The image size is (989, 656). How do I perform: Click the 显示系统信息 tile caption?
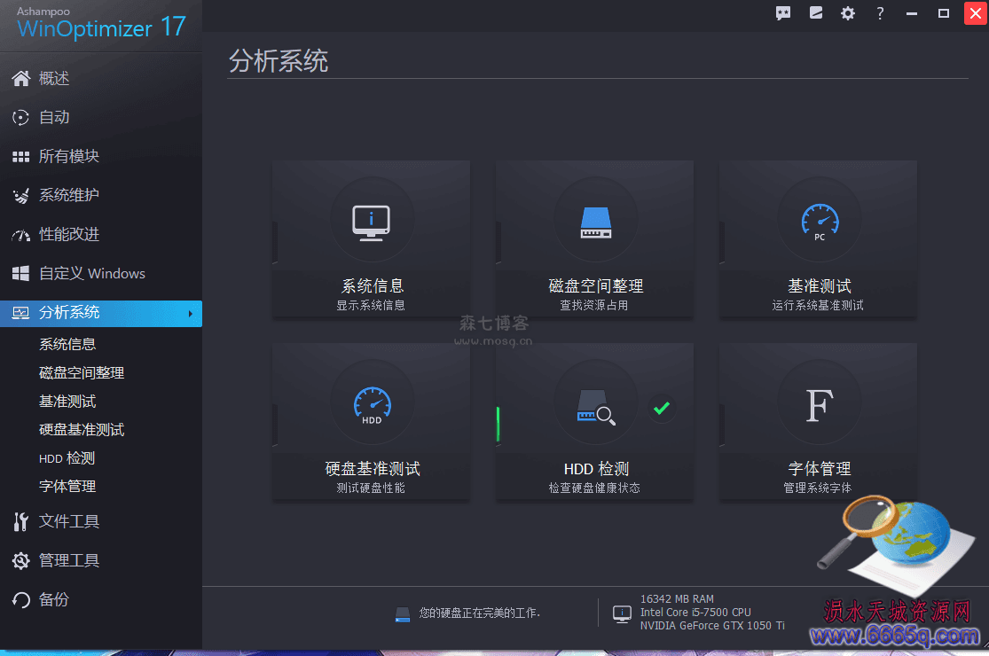click(371, 305)
